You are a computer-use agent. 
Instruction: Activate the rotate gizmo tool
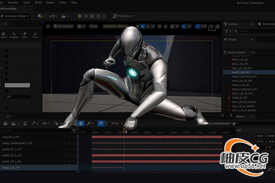(x=148, y=26)
